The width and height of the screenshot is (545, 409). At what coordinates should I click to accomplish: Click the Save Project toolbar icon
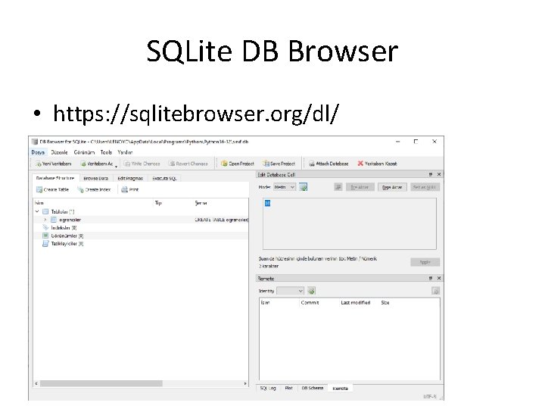pyautogui.click(x=266, y=163)
